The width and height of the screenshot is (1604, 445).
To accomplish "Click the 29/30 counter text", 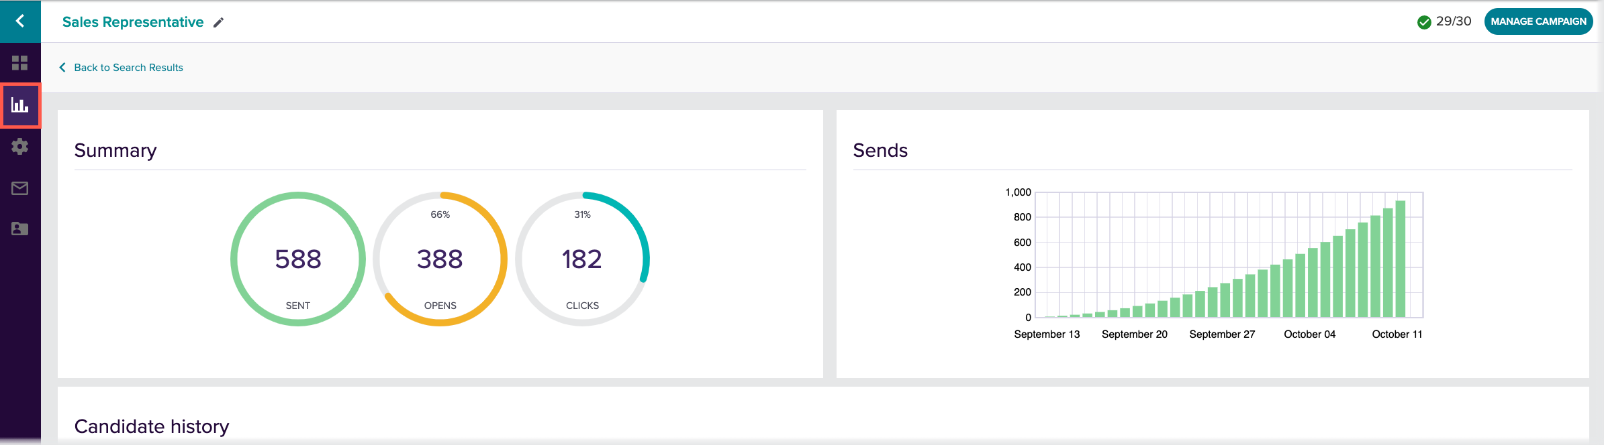I will (x=1454, y=21).
